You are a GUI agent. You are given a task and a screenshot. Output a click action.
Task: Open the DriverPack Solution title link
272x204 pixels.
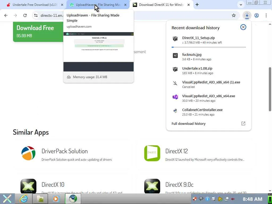click(x=65, y=151)
